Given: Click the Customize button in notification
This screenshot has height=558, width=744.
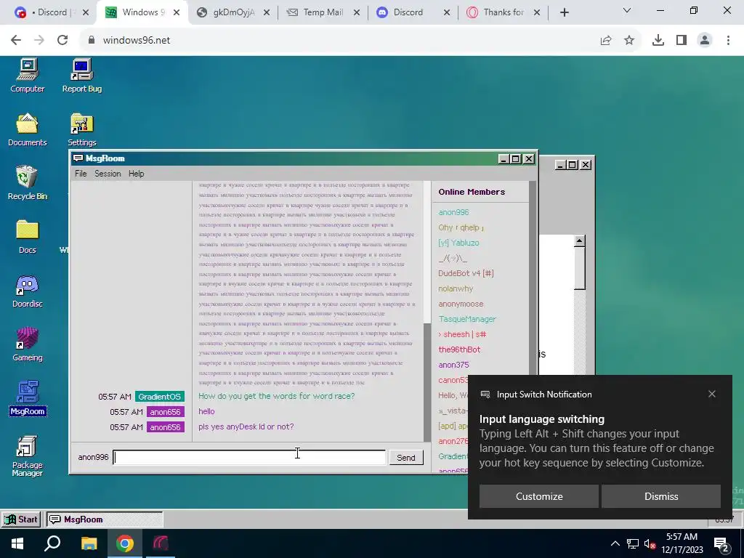Looking at the screenshot, I should [x=539, y=496].
